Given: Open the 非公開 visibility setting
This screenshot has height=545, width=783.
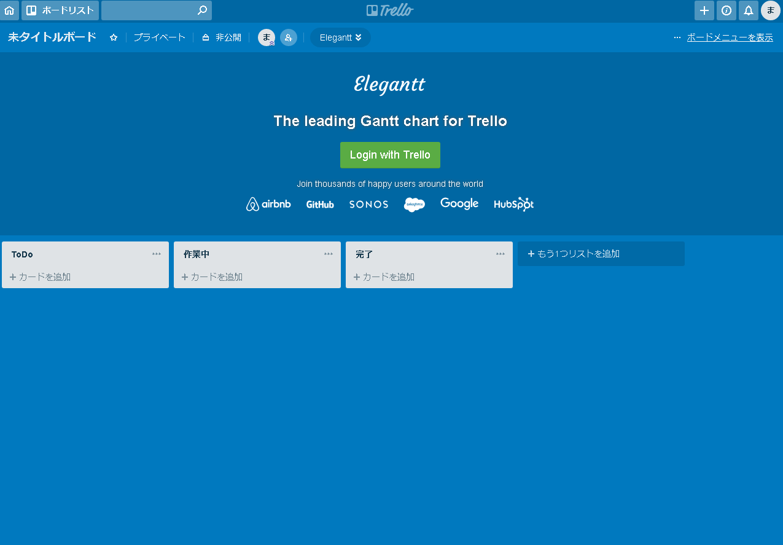Looking at the screenshot, I should 222,37.
